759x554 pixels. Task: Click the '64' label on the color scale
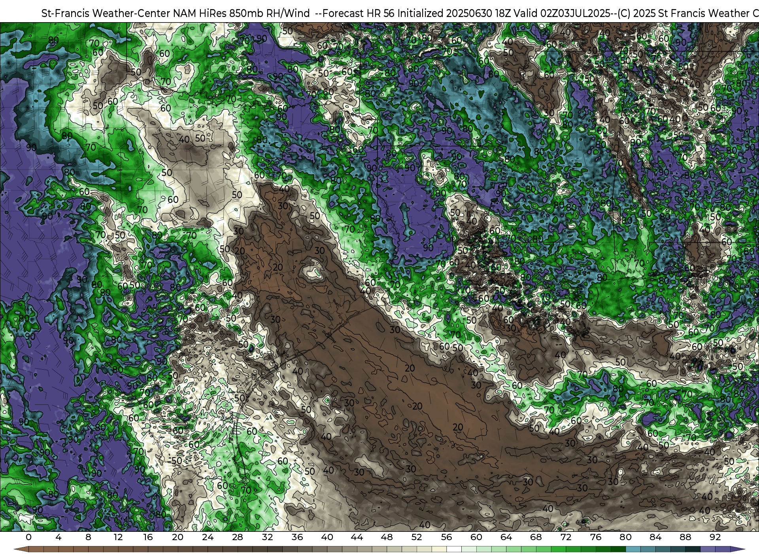pos(506,537)
